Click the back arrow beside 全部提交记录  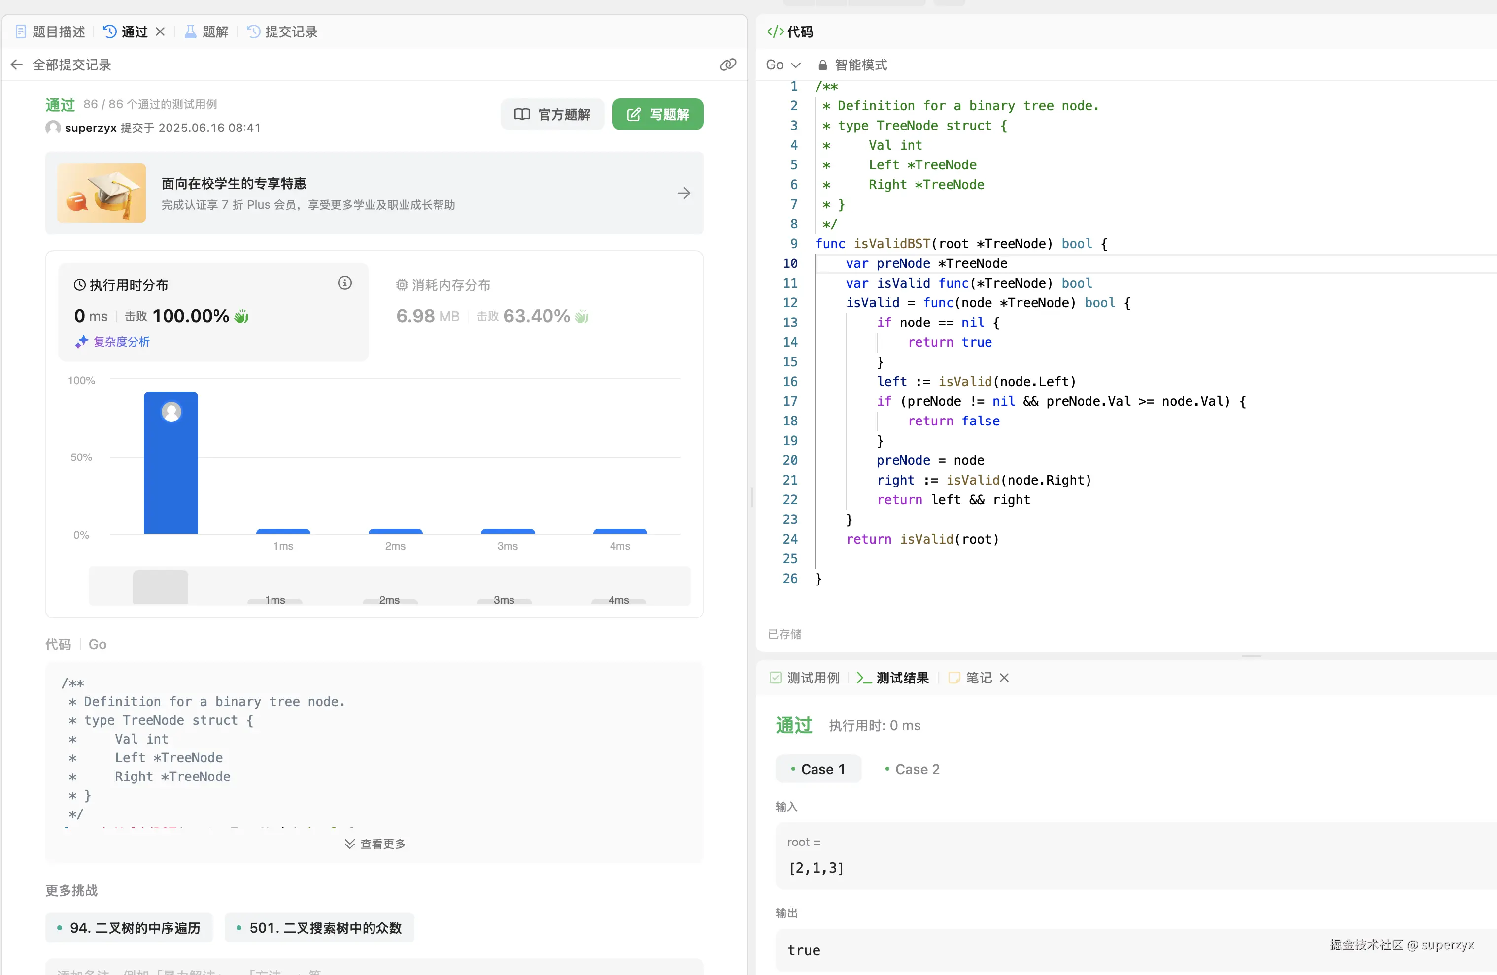click(x=17, y=65)
